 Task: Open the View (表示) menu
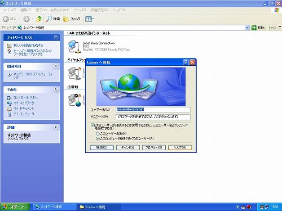coord(41,10)
